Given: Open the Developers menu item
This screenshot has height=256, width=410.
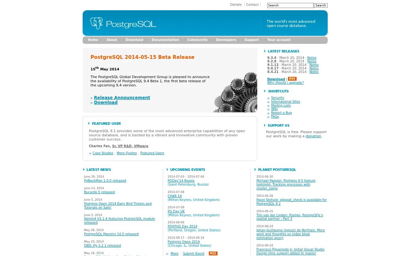Looking at the screenshot, I should pyautogui.click(x=226, y=40).
